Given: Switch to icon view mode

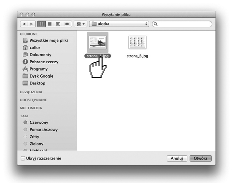Looking at the screenshot, I should pos(42,24).
